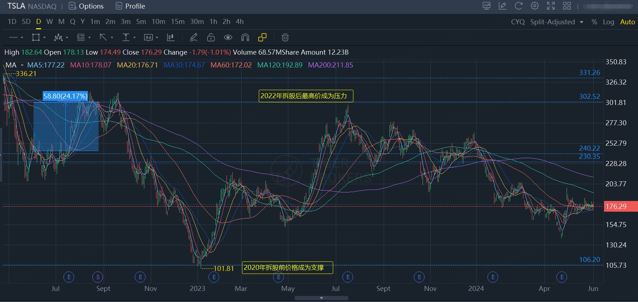Expand the wave pattern tool dropdown arrow
This screenshot has width=638, height=302.
(x=67, y=37)
